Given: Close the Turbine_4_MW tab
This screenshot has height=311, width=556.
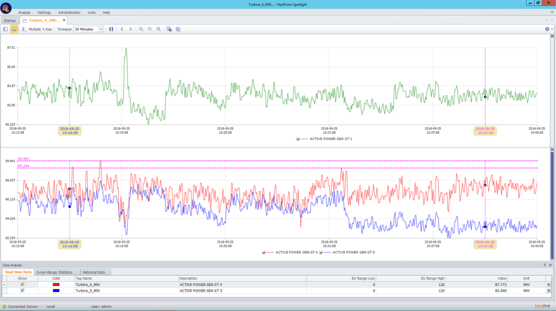Looking at the screenshot, I should point(64,20).
